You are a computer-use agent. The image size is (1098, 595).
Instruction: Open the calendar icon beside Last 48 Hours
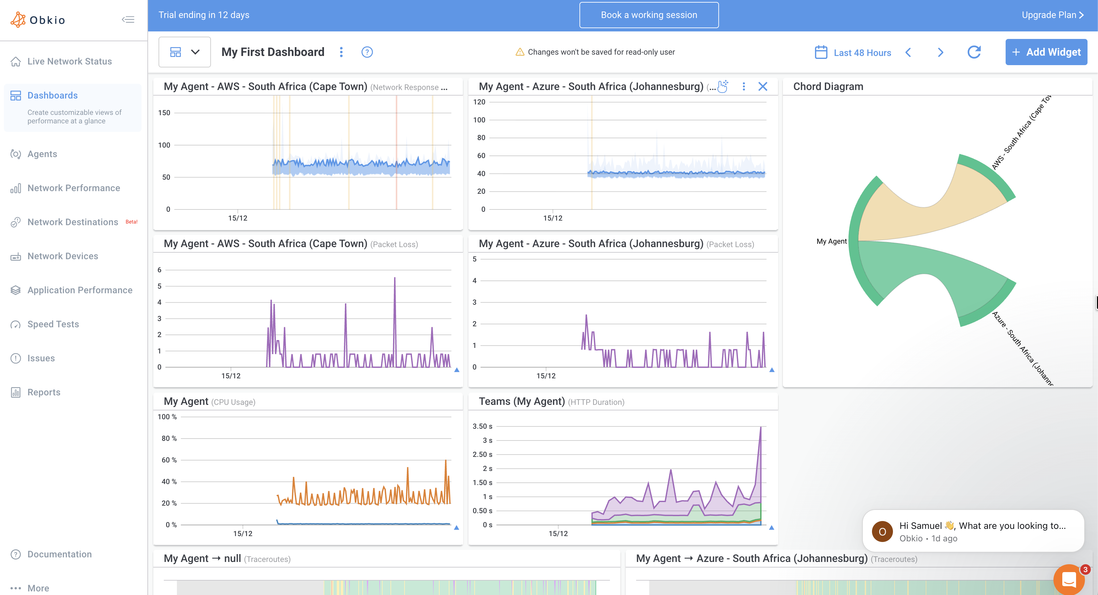click(x=821, y=51)
